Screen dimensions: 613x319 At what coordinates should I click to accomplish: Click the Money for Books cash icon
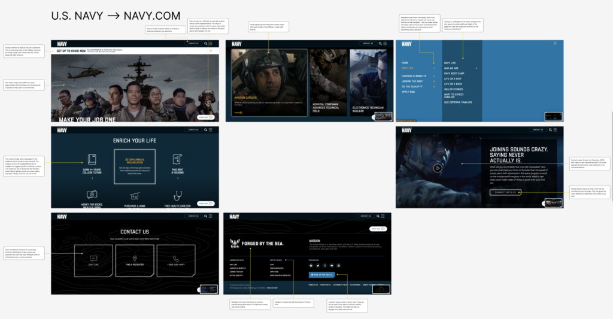tap(92, 195)
